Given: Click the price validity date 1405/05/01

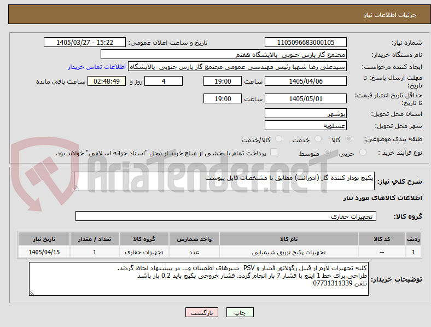Looking at the screenshot, I should 305,98.
